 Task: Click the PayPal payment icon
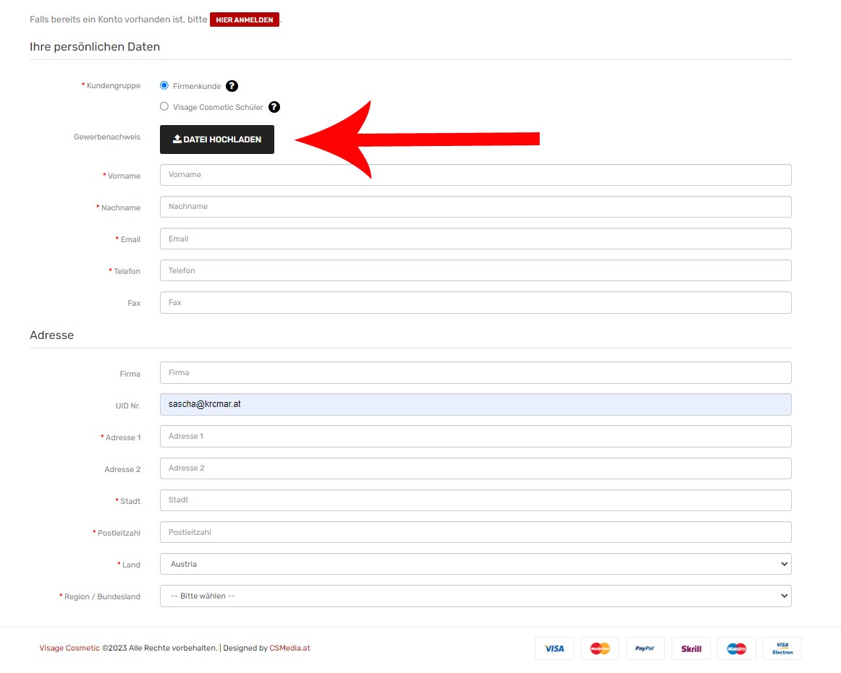point(645,648)
